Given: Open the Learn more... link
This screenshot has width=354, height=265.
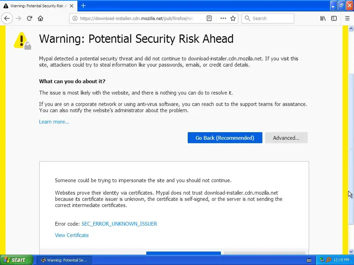Looking at the screenshot, I should 54,122.
